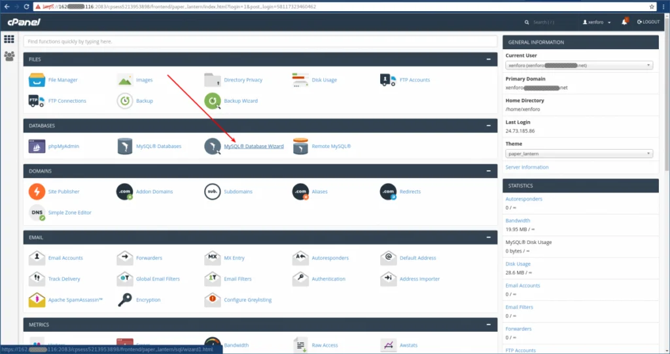Open Global Email Filters link
Screen dimensions: 670x354
pos(158,279)
